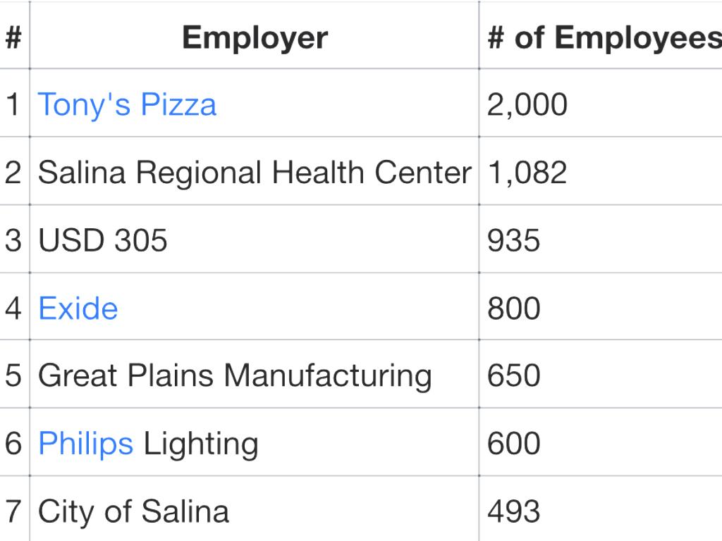Select the Employer column header
Viewport: 722px width, 541px height.
coord(255,37)
